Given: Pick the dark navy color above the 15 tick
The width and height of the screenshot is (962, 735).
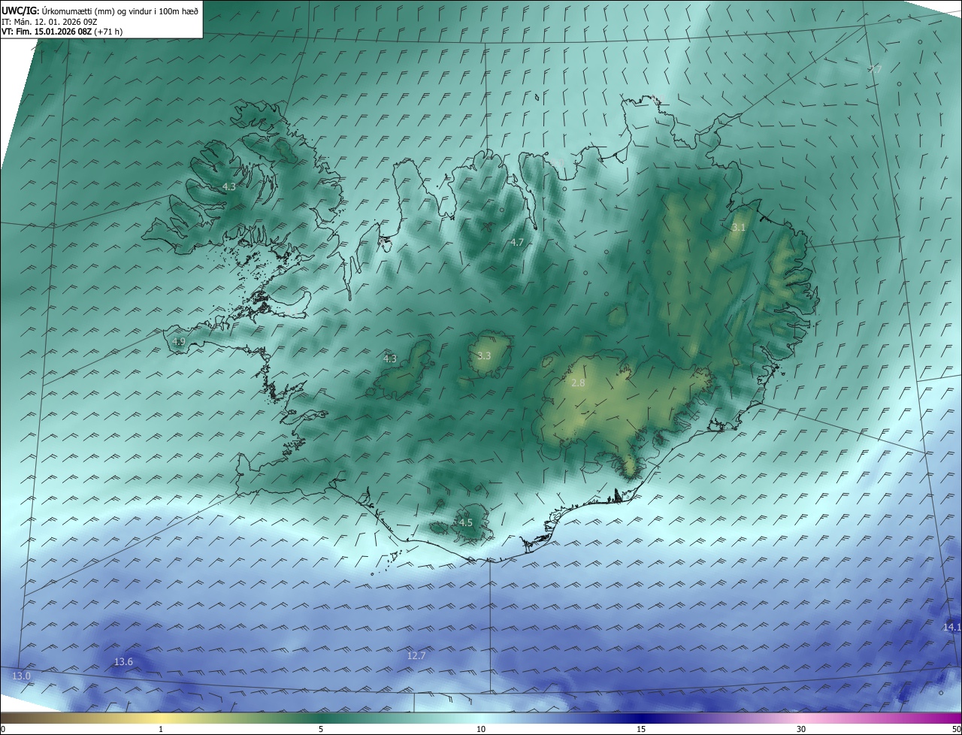Looking at the screenshot, I should 641,718.
